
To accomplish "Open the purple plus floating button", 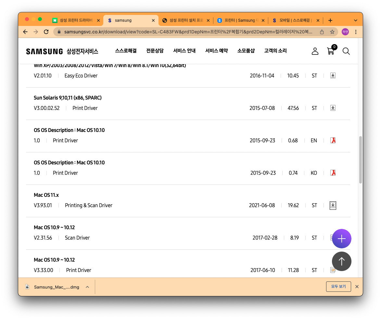I will (341, 239).
